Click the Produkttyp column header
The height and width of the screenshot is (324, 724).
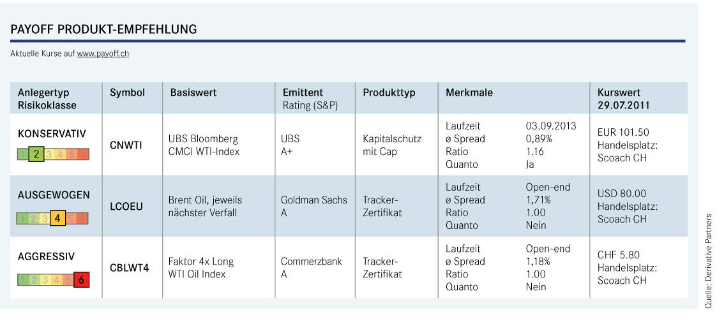tap(389, 92)
